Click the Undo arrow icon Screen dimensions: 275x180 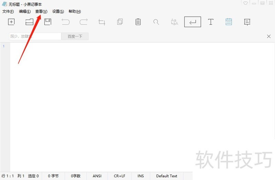[x=65, y=22]
